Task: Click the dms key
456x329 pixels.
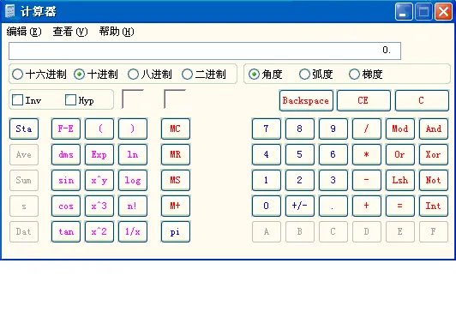Action: 66,154
